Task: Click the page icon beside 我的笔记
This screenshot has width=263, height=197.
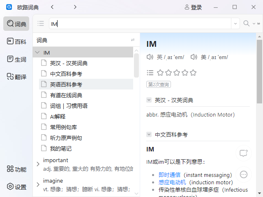Action: coord(44,148)
